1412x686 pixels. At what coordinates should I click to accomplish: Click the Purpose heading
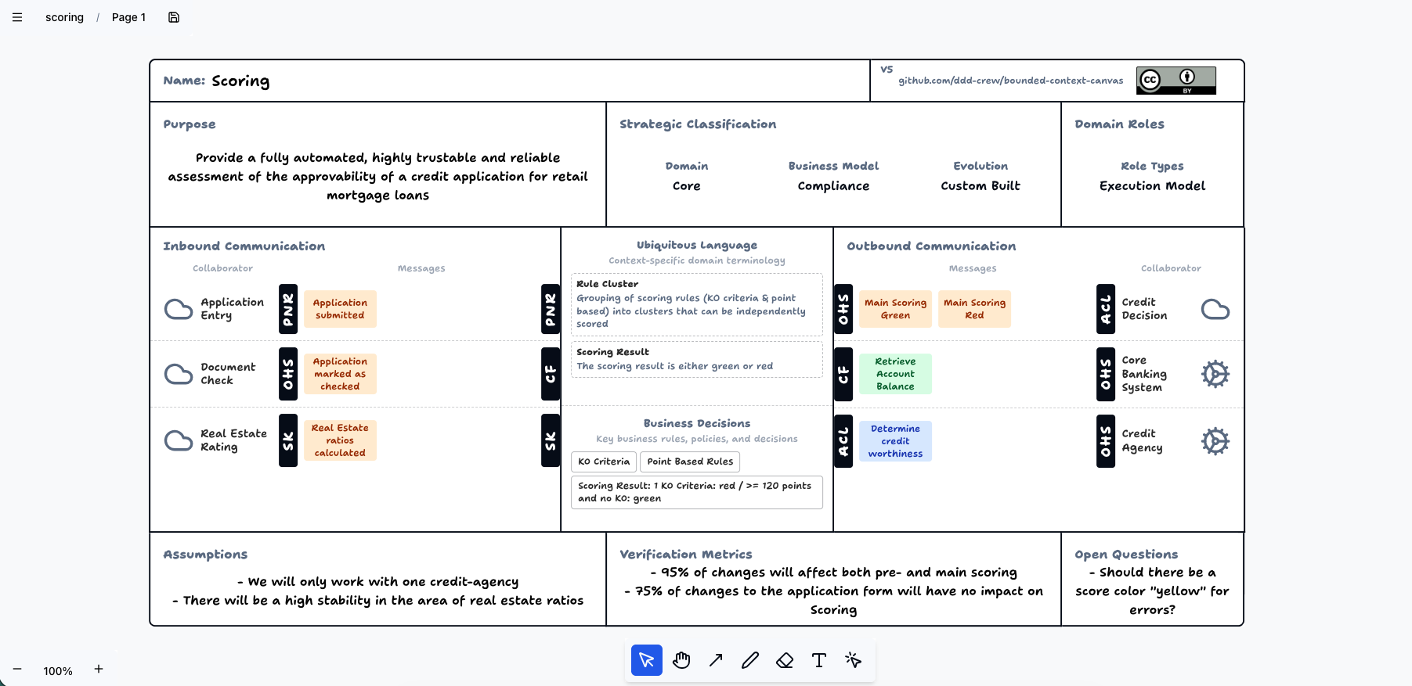click(x=190, y=124)
